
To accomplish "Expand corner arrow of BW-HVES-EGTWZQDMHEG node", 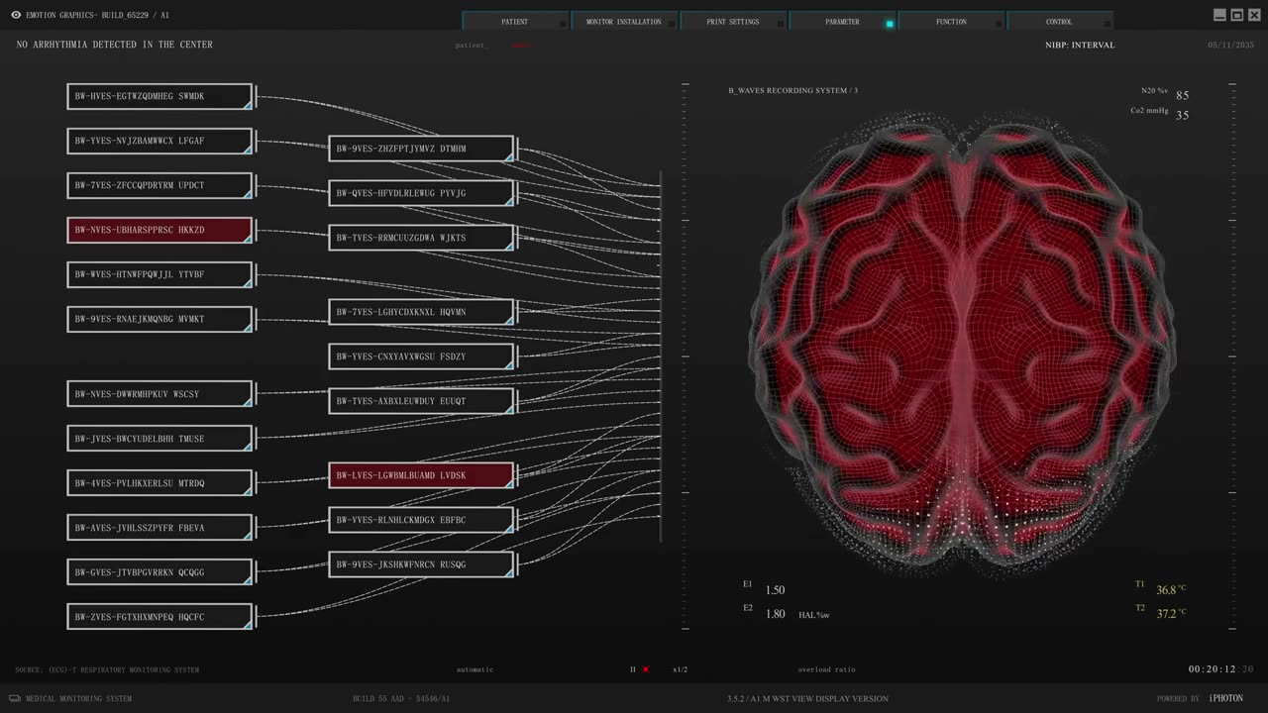I will click(x=248, y=104).
